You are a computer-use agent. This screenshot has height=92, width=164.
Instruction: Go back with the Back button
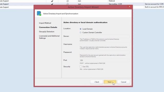(x=96, y=82)
